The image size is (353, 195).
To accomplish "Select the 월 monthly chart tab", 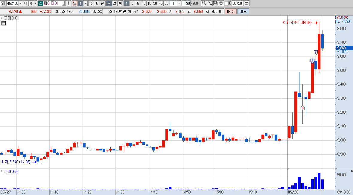I will point(97,3).
